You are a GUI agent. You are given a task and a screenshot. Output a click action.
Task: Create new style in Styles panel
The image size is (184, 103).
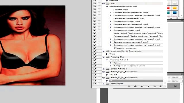point(171,18)
